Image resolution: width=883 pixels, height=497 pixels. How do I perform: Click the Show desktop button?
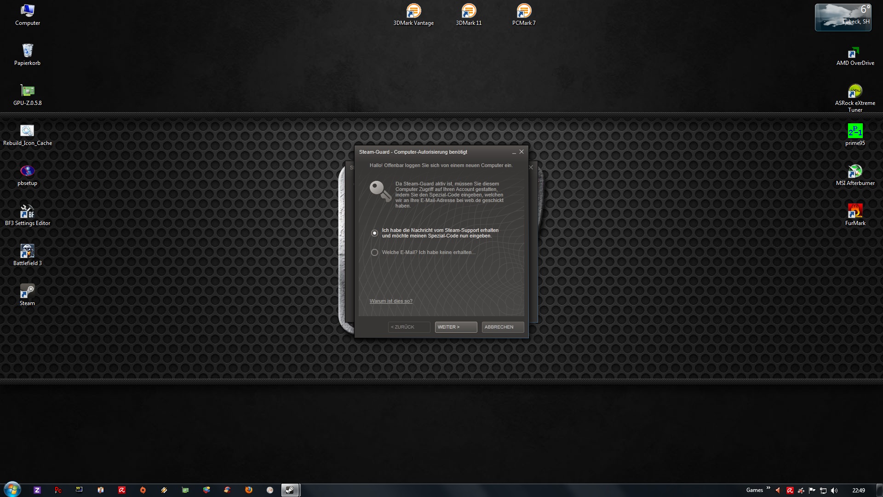click(880, 490)
